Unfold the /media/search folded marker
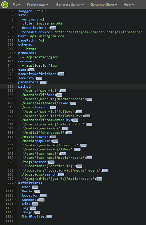The image size is (146, 225). [x=53, y=137]
